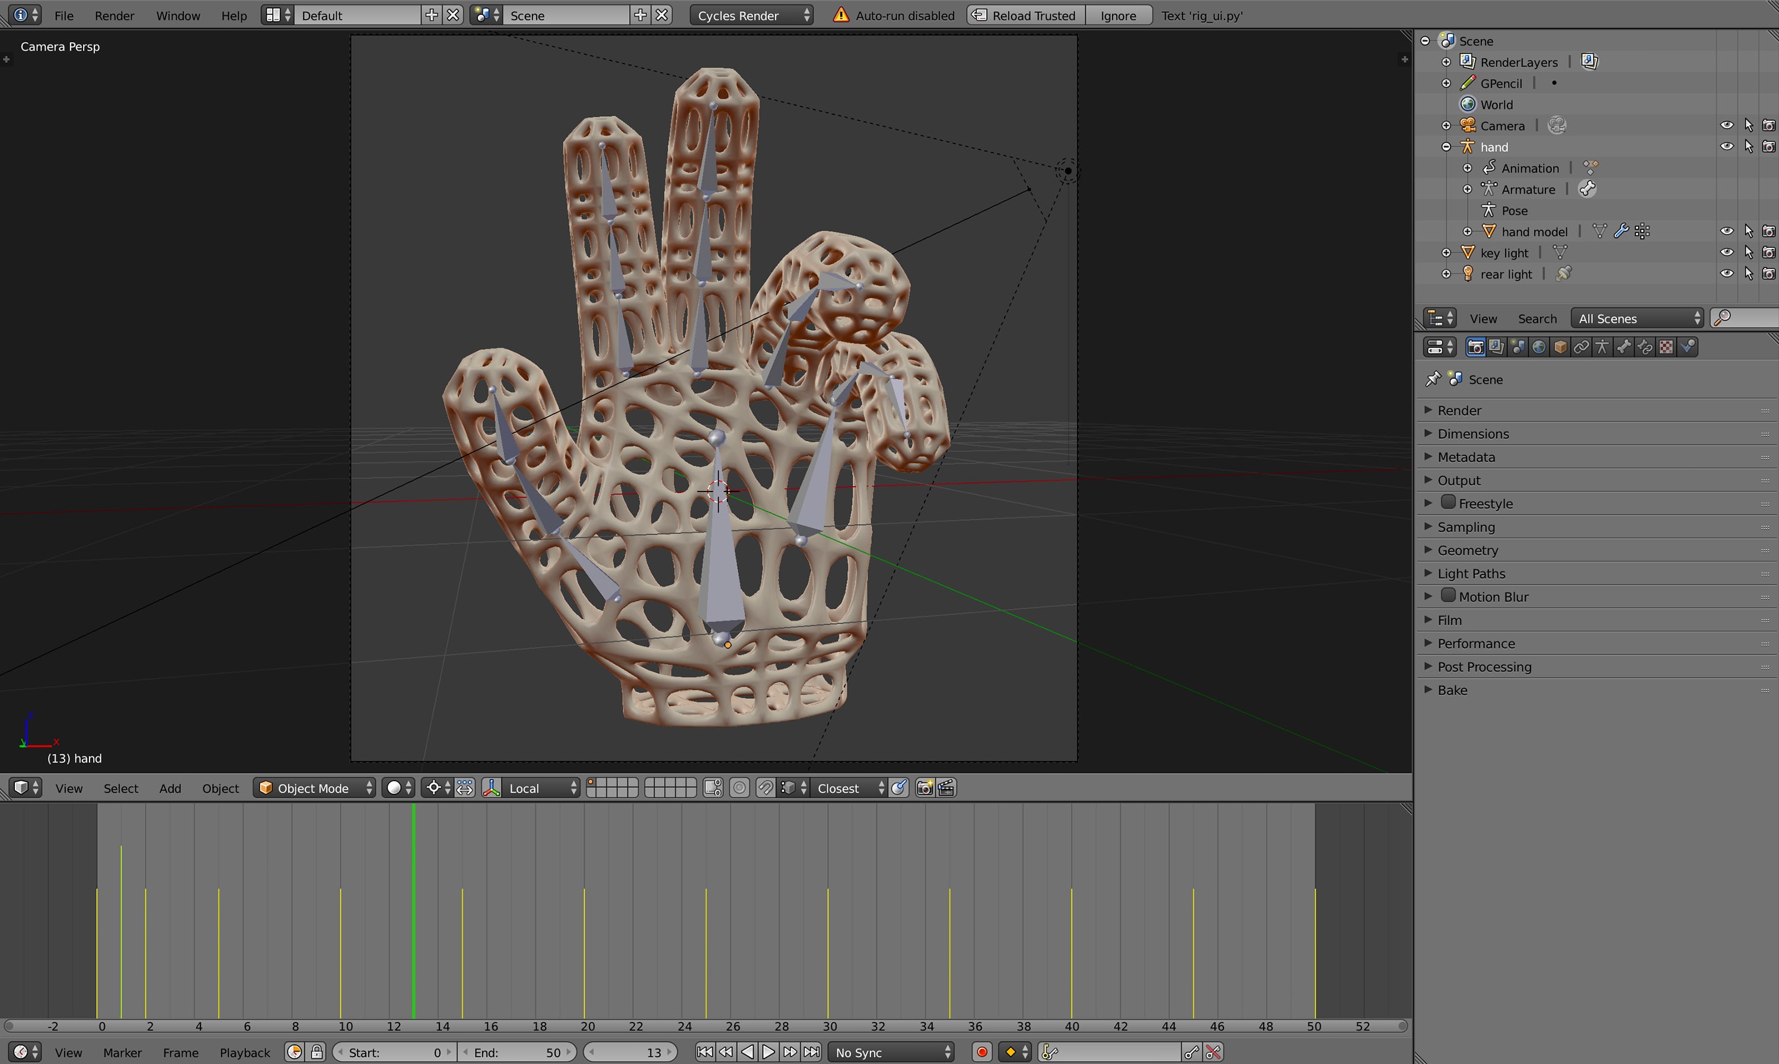The height and width of the screenshot is (1064, 1779).
Task: Enable automatic keyframe recording
Action: (981, 1052)
